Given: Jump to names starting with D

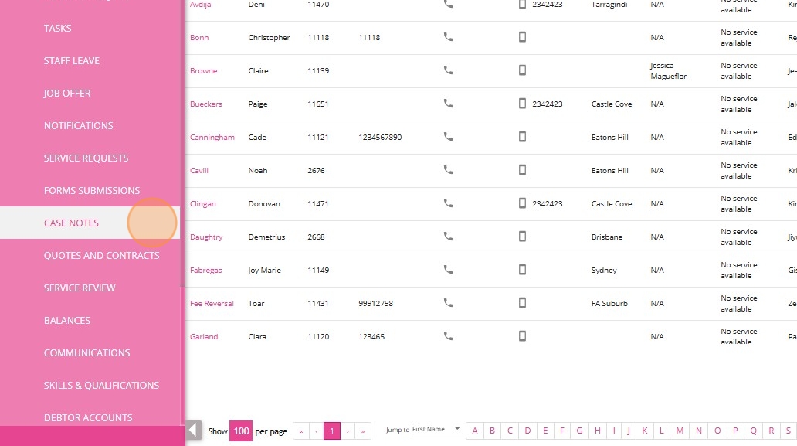Looking at the screenshot, I should click(527, 431).
